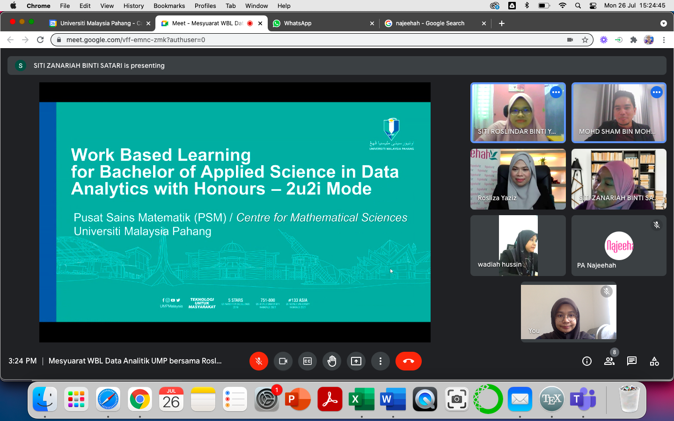Launch PowerPoint from the Dock
The height and width of the screenshot is (421, 674).
(x=298, y=399)
